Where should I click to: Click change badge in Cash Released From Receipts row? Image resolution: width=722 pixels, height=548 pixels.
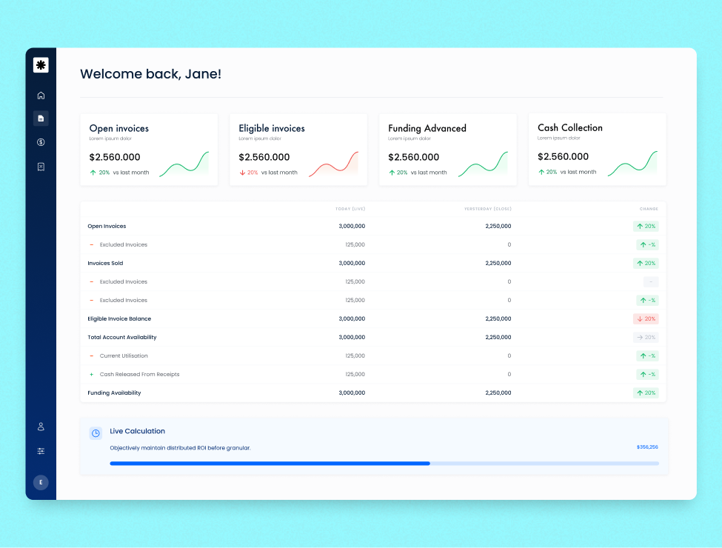[647, 375]
